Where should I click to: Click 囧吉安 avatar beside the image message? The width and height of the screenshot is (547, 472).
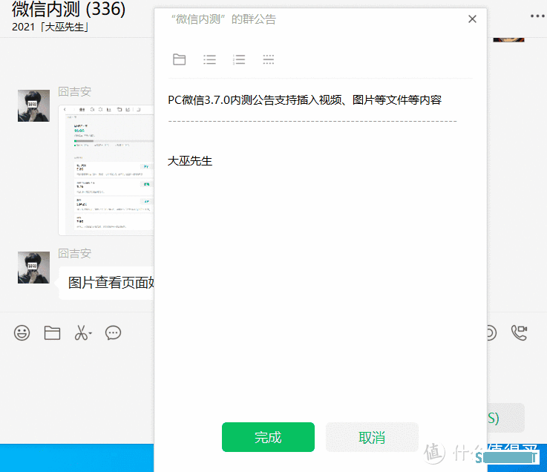point(33,105)
